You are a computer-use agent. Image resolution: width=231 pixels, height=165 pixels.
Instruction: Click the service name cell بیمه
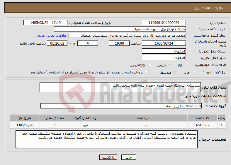(x=143, y=125)
